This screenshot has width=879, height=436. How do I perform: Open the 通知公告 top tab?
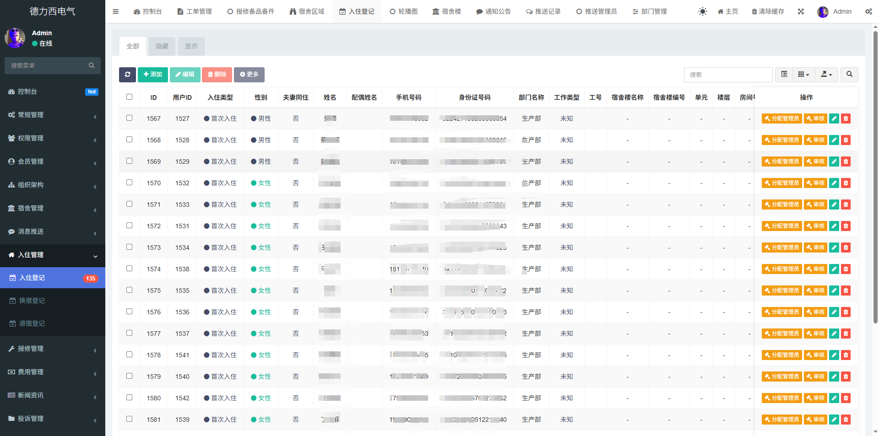pyautogui.click(x=494, y=11)
